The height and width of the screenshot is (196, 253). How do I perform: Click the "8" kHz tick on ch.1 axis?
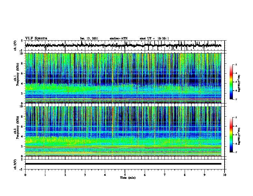[22, 63]
